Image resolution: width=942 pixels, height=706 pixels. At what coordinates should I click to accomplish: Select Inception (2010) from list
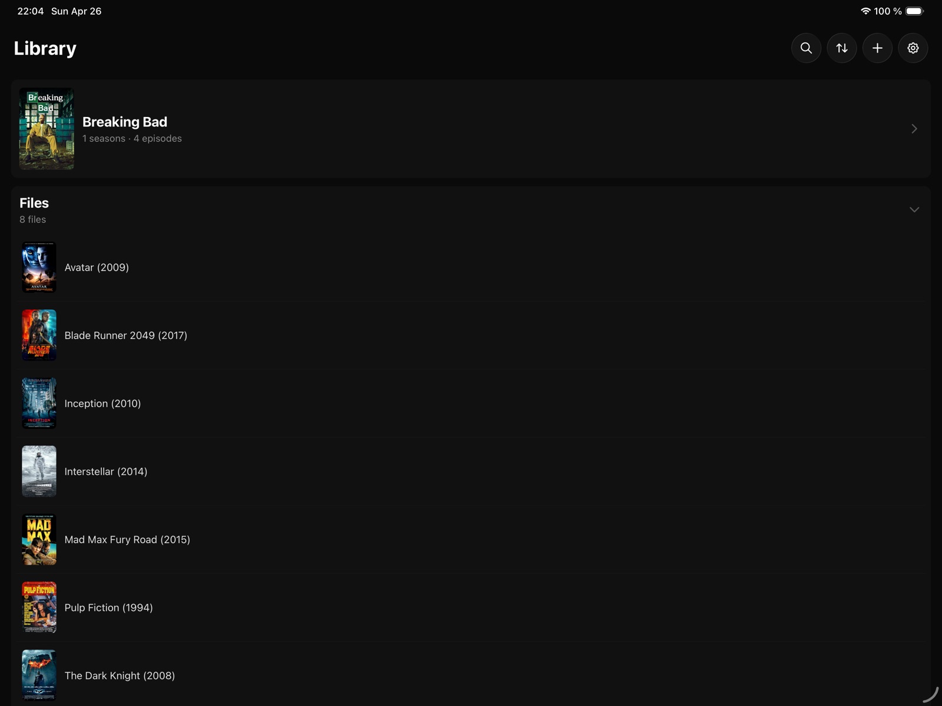pyautogui.click(x=102, y=404)
